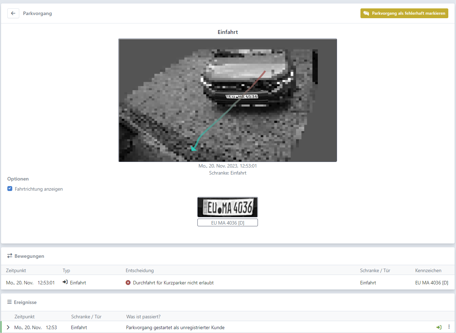The width and height of the screenshot is (456, 333).
Task: Select 'Durchfahrt für Kurzparker nicht erlaubt' text
Action: [x=173, y=283]
